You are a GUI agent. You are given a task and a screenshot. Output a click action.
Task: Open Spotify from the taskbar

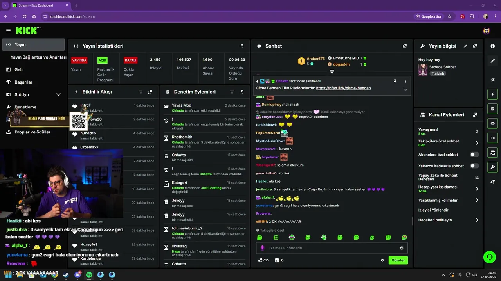point(89,275)
